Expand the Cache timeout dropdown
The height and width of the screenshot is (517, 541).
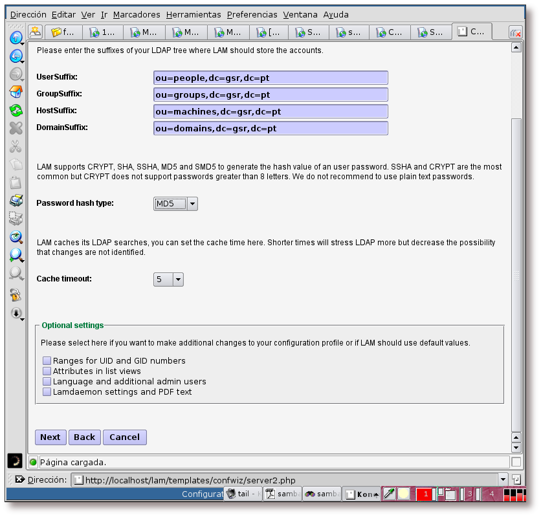[x=179, y=280]
